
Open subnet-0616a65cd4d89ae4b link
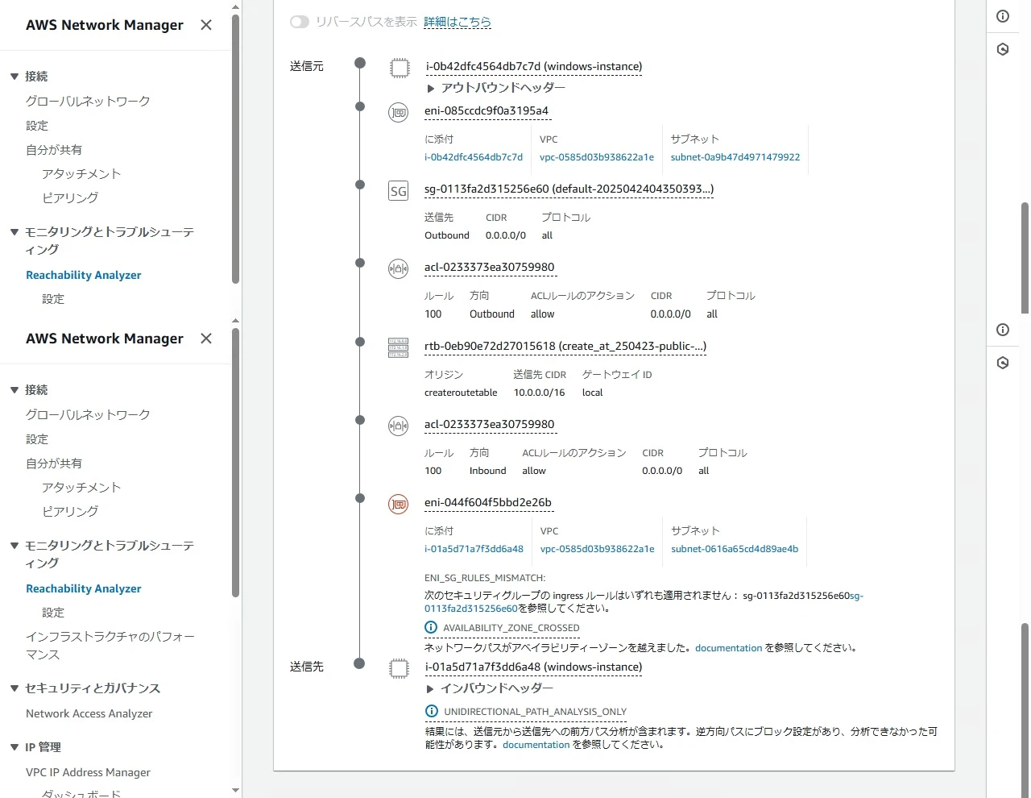pos(735,549)
